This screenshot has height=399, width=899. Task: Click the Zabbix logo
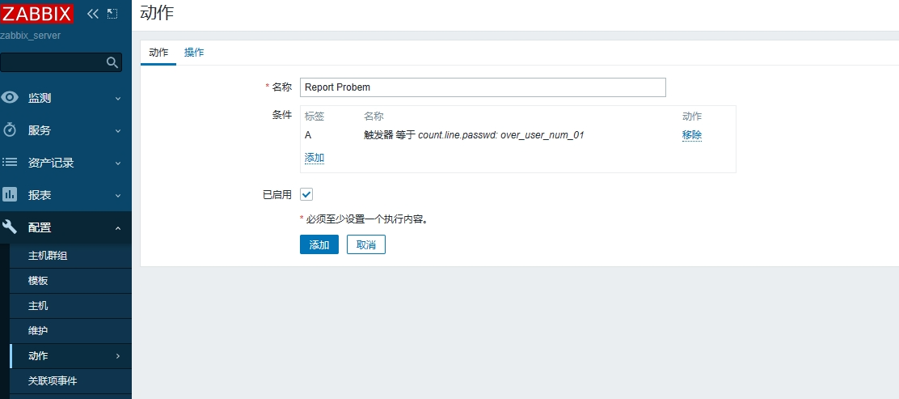coord(37,13)
